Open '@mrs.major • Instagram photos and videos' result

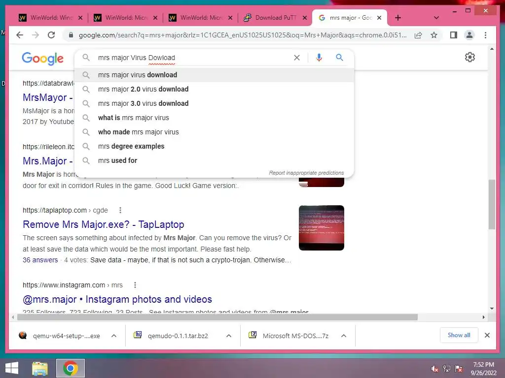(117, 299)
